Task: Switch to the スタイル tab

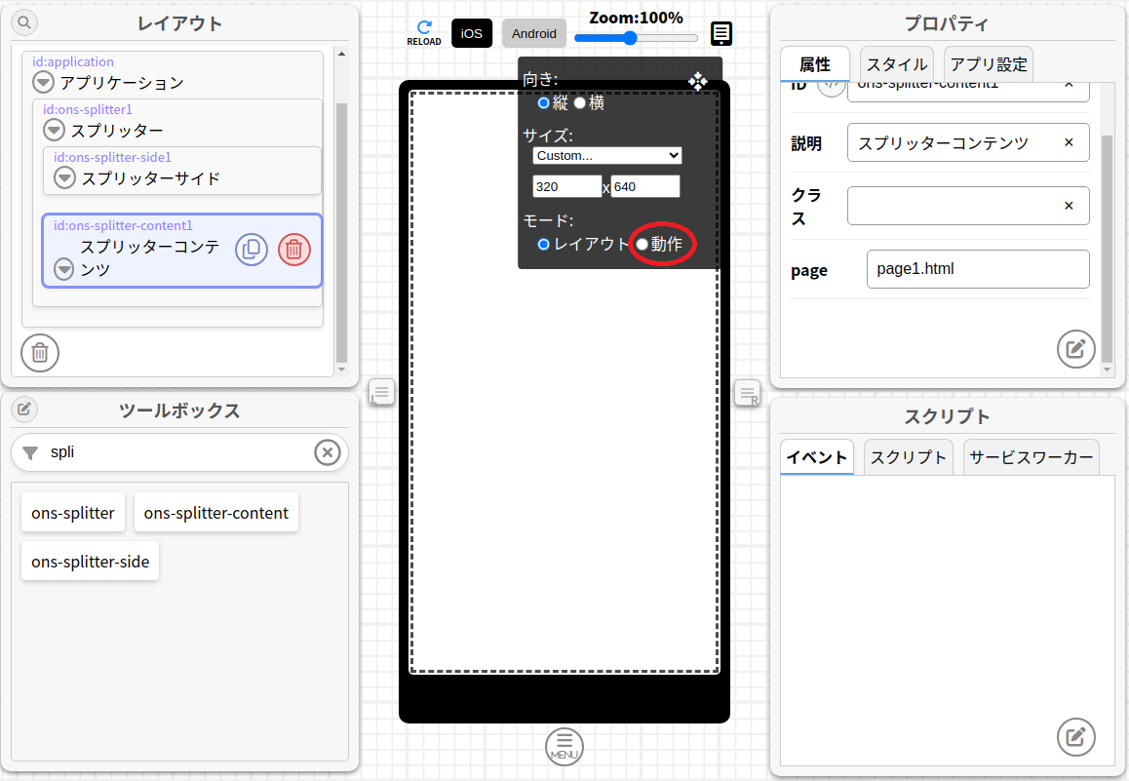Action: [896, 65]
